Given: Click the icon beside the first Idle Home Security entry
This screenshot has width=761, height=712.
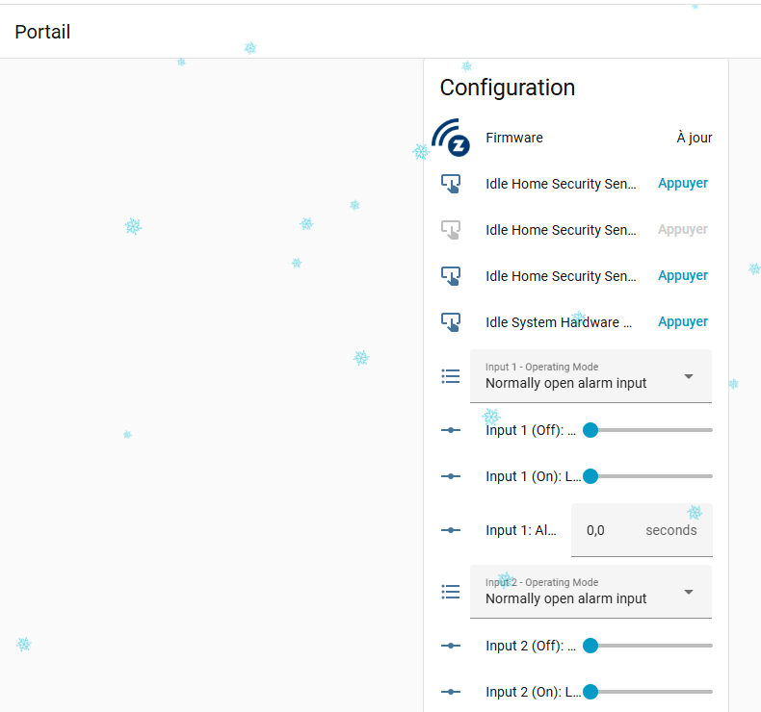Looking at the screenshot, I should coord(450,184).
